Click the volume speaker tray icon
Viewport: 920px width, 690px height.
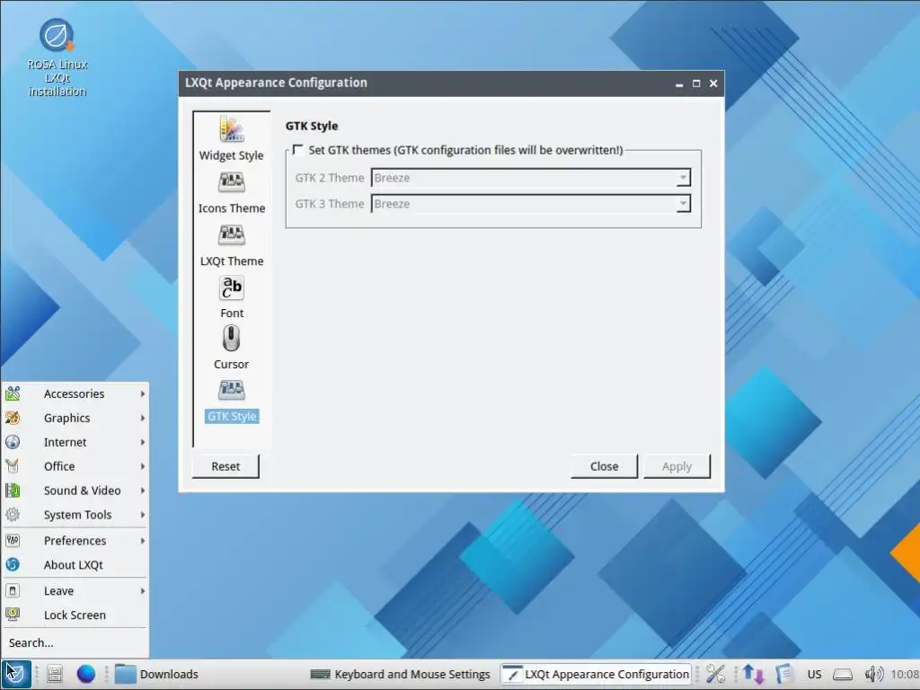pyautogui.click(x=873, y=674)
